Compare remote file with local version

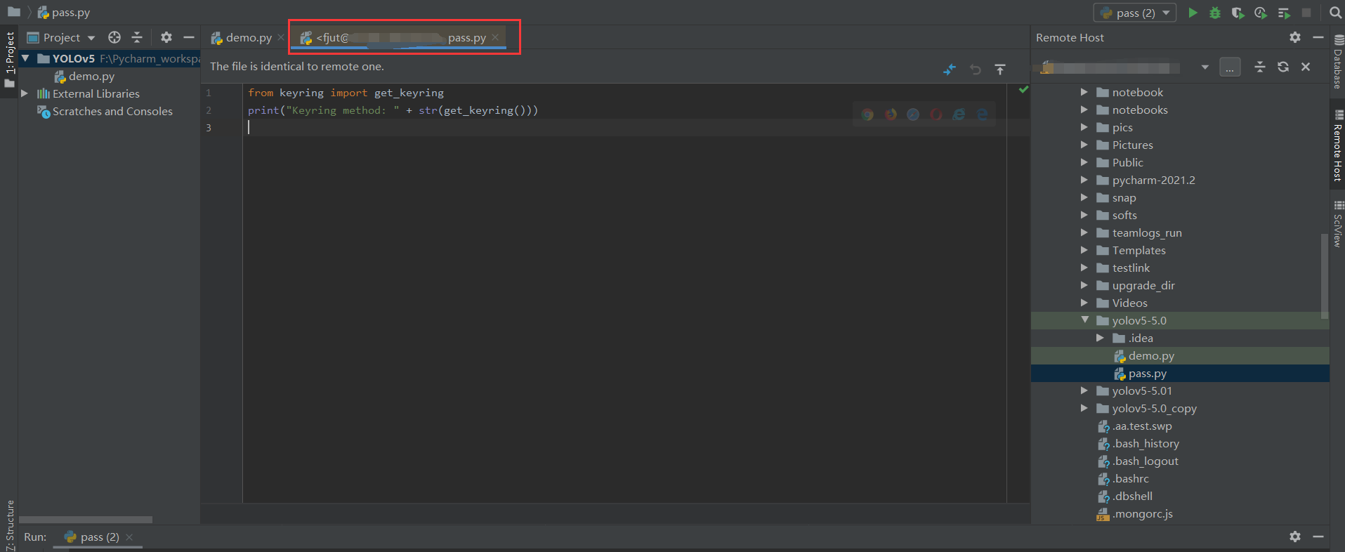pyautogui.click(x=950, y=69)
